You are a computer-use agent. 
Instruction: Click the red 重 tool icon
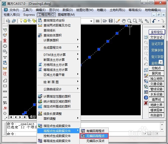click(x=5, y=41)
